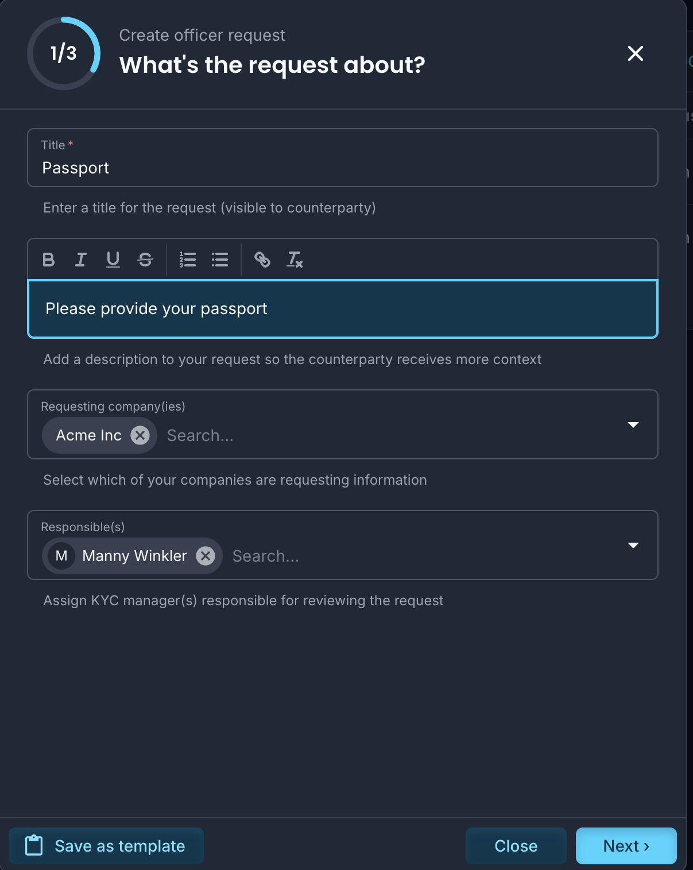Insert a bulleted list
Viewport: 693px width, 870px height.
[220, 260]
